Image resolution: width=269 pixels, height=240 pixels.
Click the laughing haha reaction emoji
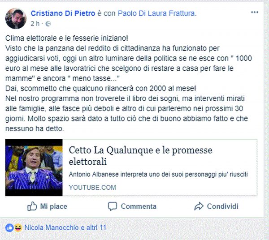(18, 227)
